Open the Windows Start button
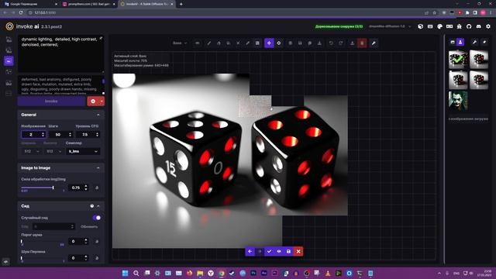496x279 pixels. click(126, 274)
